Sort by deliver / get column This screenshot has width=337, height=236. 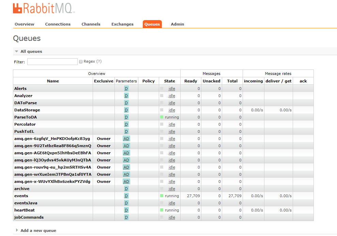(x=278, y=81)
